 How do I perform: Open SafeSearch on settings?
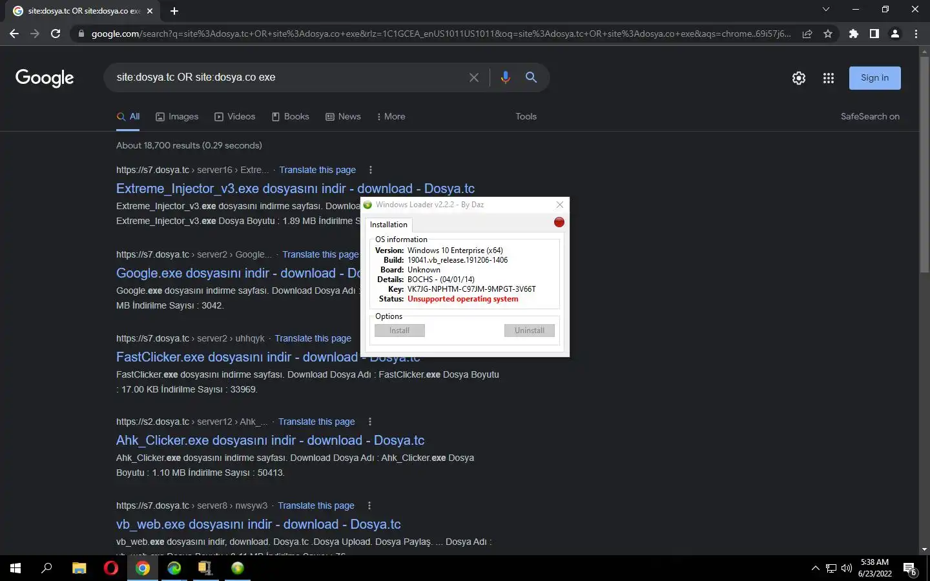870,117
